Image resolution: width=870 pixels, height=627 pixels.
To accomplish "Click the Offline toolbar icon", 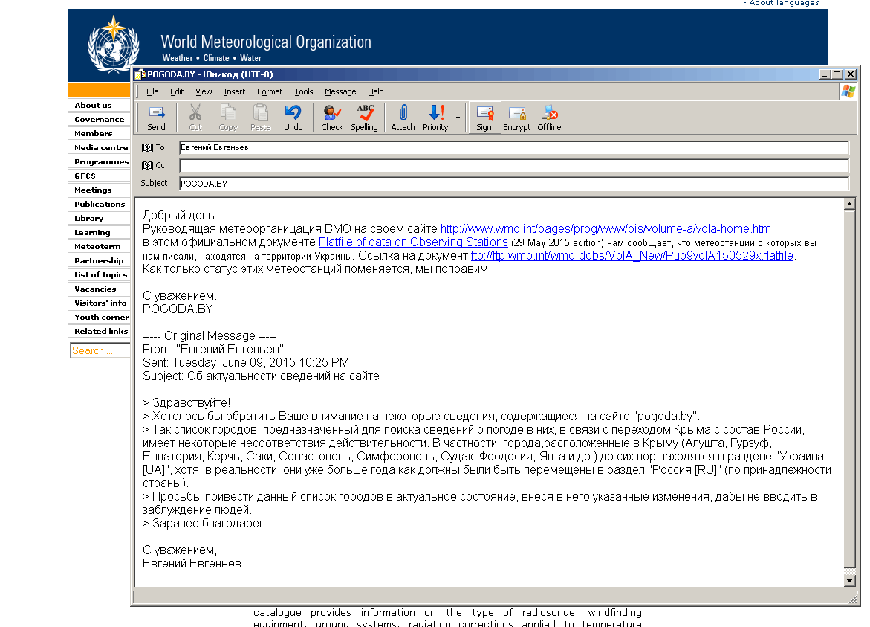I will 549,118.
